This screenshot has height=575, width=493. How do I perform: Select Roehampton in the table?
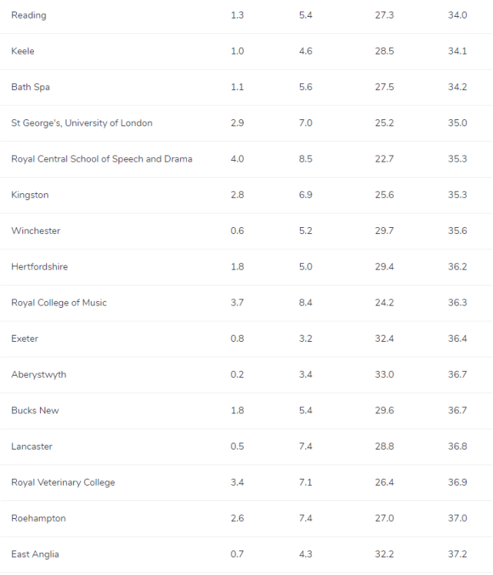pos(38,519)
